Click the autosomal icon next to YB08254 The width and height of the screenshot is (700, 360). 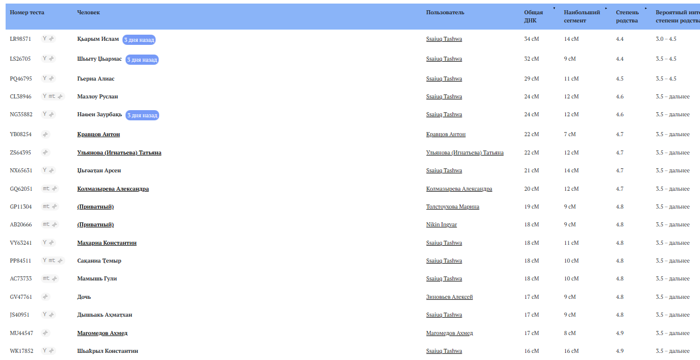pyautogui.click(x=45, y=135)
